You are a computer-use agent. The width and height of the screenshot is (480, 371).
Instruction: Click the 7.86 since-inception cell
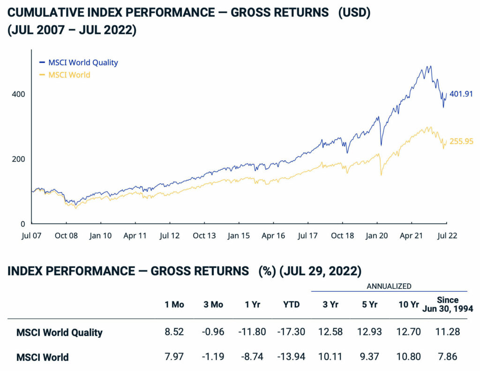coord(448,356)
